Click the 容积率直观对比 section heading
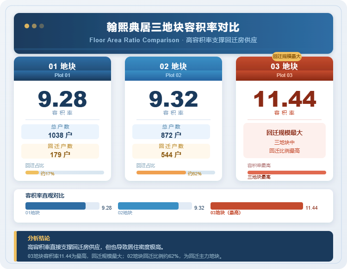 (45, 196)
